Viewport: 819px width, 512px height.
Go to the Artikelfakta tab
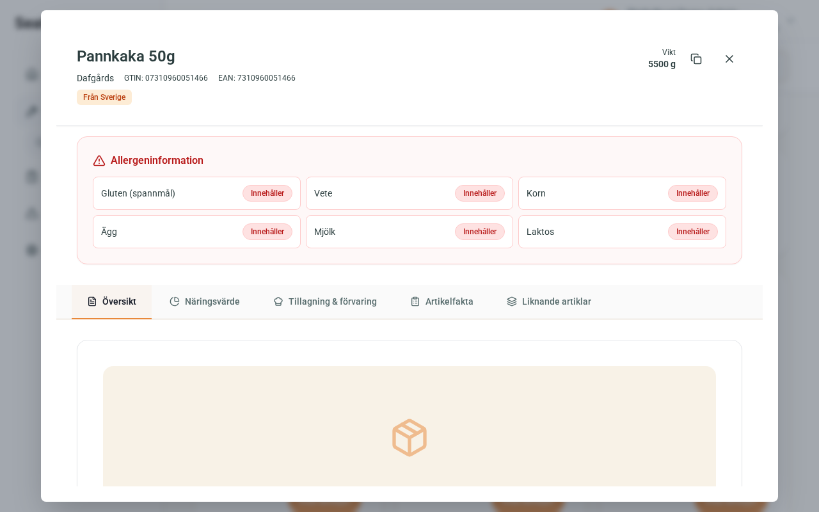pyautogui.click(x=442, y=301)
